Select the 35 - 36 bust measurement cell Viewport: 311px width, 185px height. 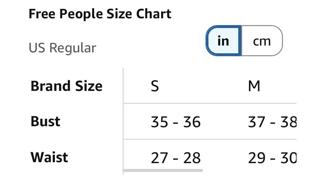click(x=176, y=122)
